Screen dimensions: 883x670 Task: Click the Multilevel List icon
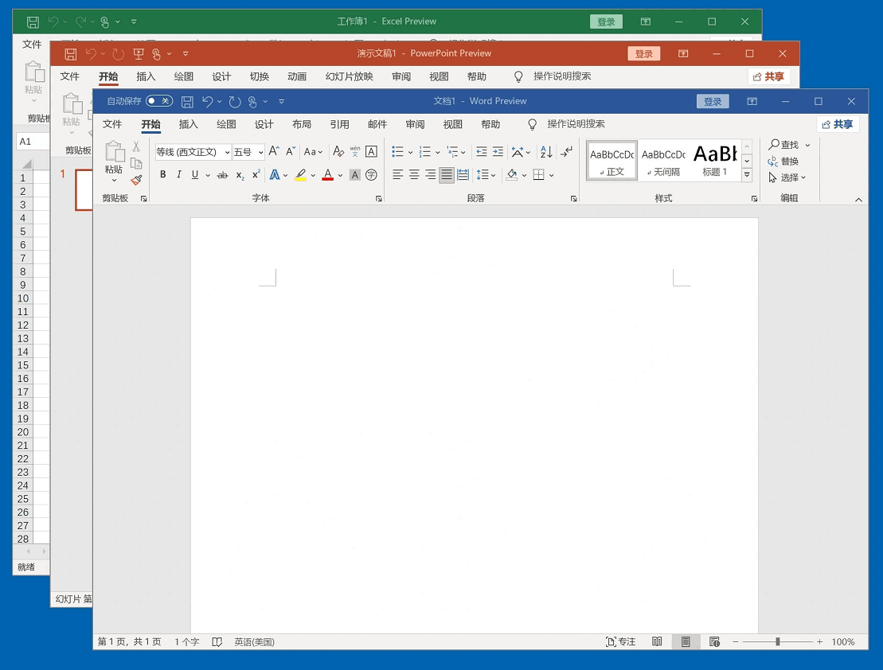click(x=452, y=151)
